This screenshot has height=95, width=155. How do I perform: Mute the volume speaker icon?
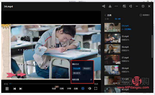pos(89,89)
